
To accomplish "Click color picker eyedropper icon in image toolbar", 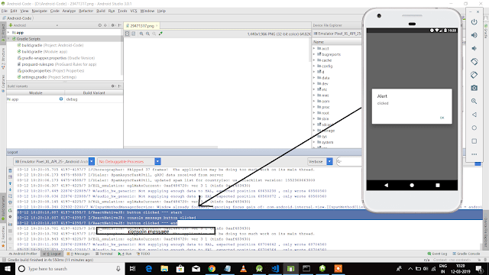I will coord(160,34).
